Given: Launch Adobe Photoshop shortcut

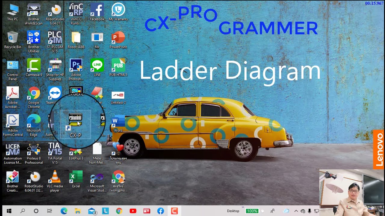Looking at the screenshot, I should point(76,70).
